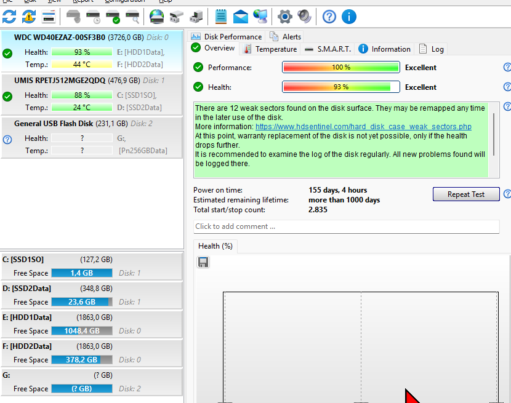The height and width of the screenshot is (403, 511).
Task: Click the 44 °C temperature bar of WDC disk
Action: tap(82, 65)
